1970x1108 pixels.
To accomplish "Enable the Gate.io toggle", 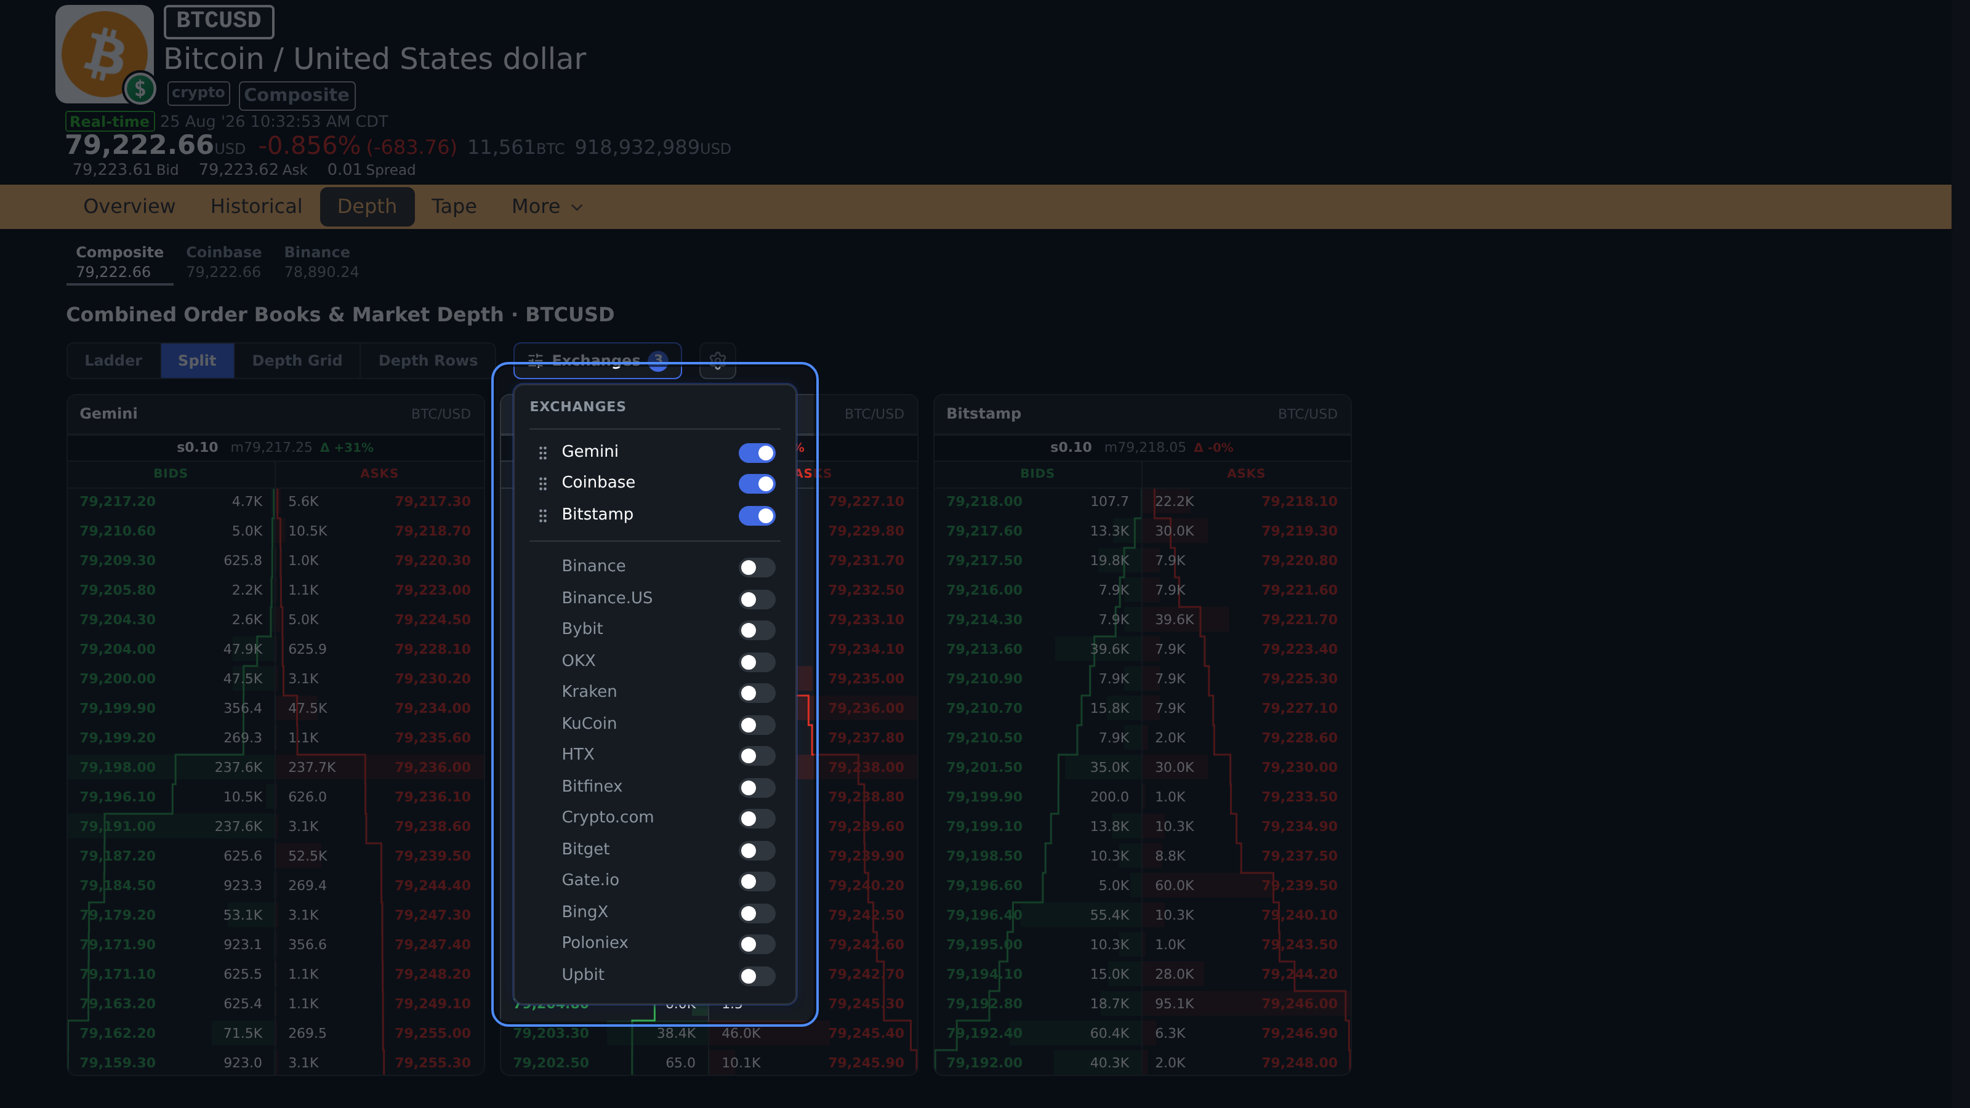I will pos(757,881).
